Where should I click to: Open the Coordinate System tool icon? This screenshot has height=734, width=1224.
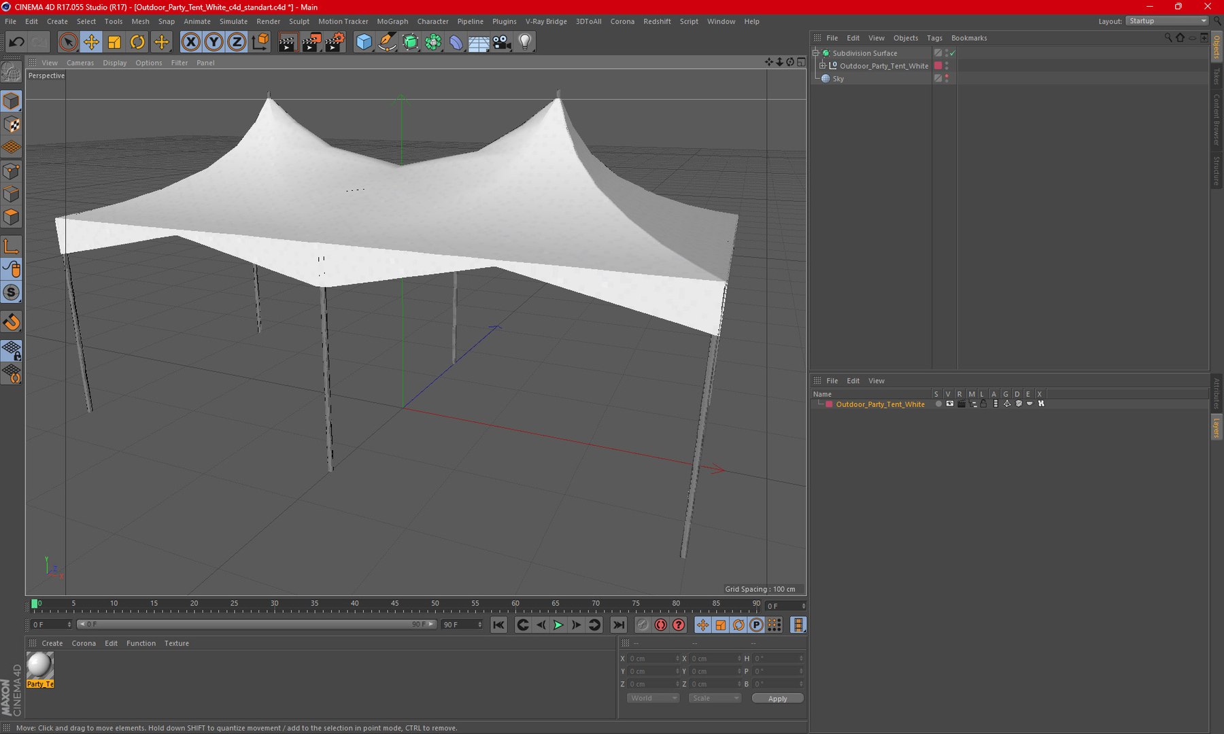point(260,42)
